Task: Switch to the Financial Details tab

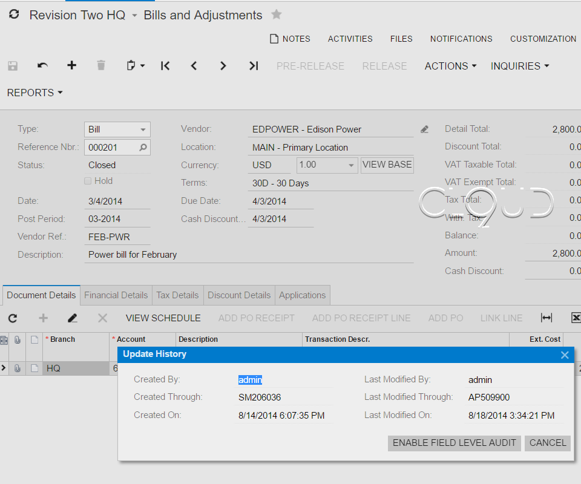Action: pyautogui.click(x=116, y=295)
